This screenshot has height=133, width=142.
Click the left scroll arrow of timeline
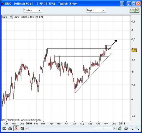[x=27, y=128]
